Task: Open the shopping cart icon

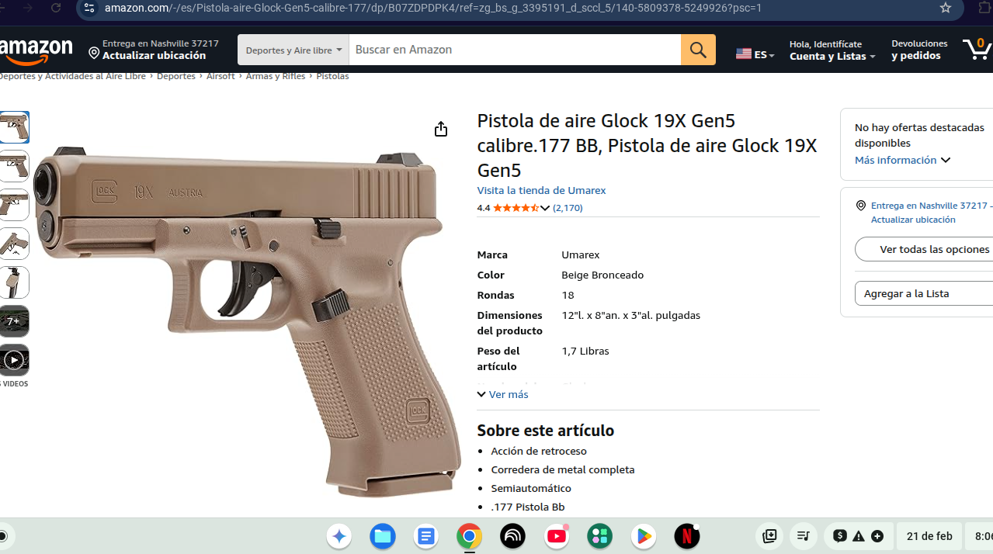Action: pyautogui.click(x=976, y=49)
